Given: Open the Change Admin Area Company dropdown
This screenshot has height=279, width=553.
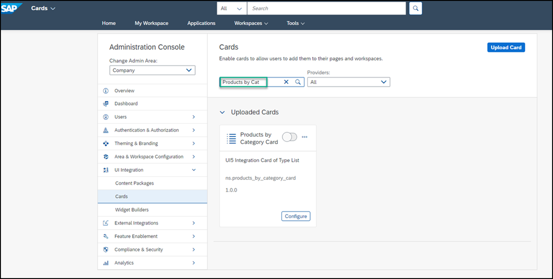Looking at the screenshot, I should 152,70.
